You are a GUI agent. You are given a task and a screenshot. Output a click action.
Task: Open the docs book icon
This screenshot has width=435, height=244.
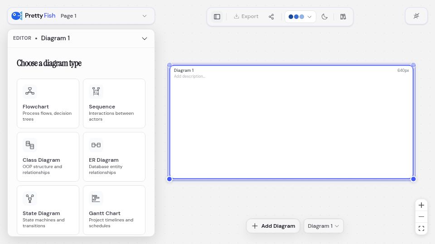343,17
